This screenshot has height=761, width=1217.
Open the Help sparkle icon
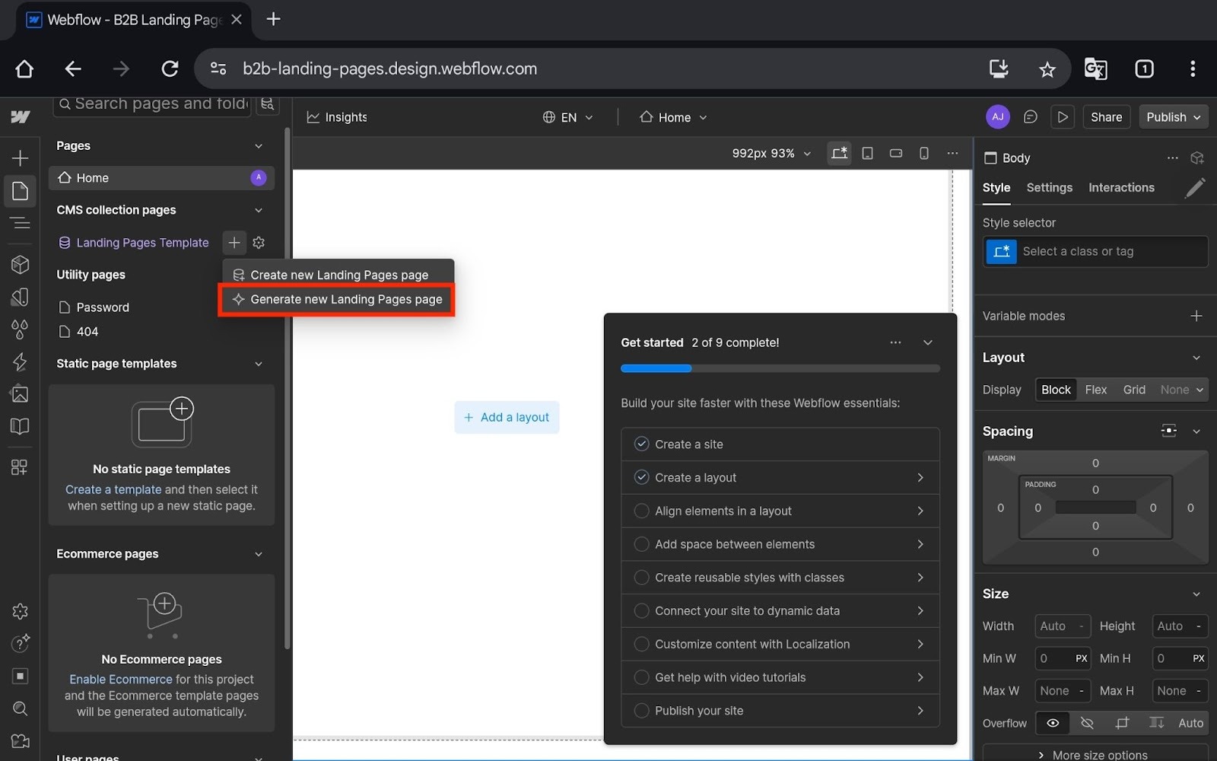(21, 643)
